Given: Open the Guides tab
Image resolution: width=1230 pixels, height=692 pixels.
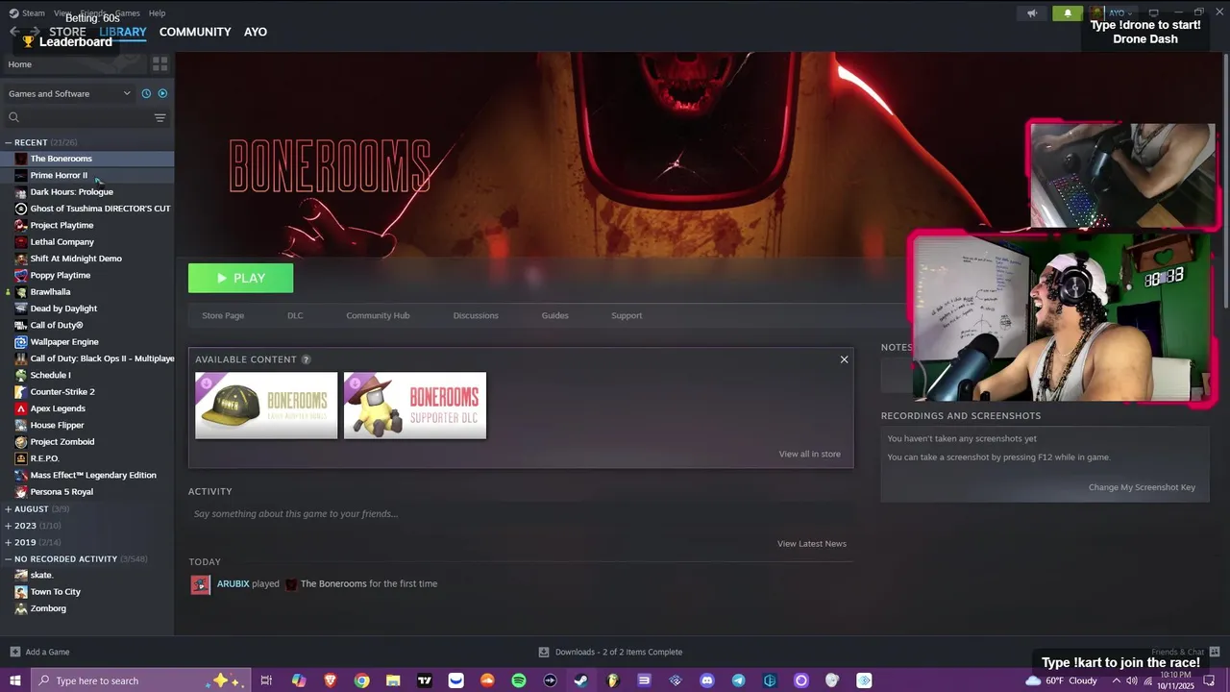Looking at the screenshot, I should (554, 315).
